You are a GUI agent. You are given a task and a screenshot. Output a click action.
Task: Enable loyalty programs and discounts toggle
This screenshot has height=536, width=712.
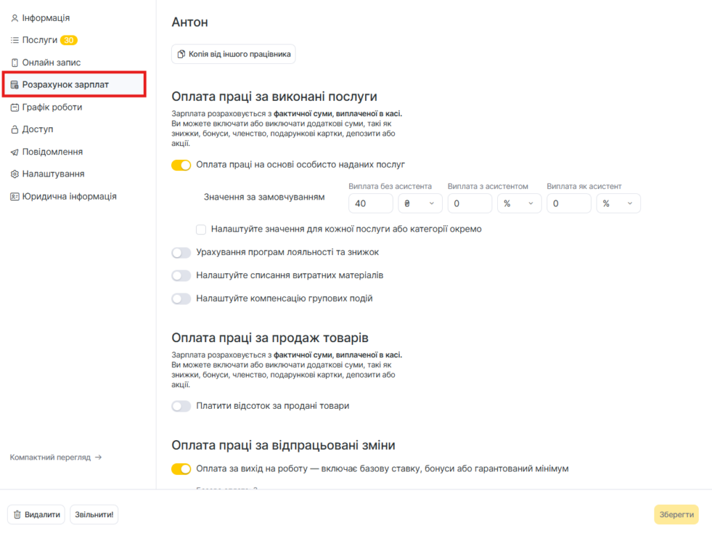click(181, 253)
